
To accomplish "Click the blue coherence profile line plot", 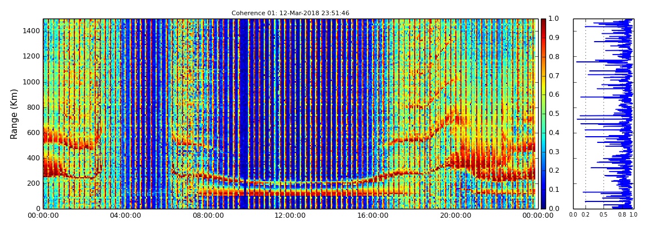I will tap(603, 114).
